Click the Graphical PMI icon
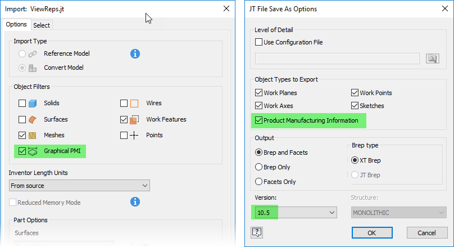 [33, 151]
